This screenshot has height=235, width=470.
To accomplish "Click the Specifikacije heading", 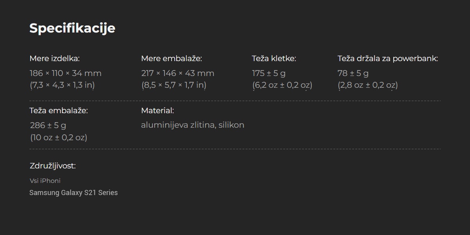I will tap(72, 28).
